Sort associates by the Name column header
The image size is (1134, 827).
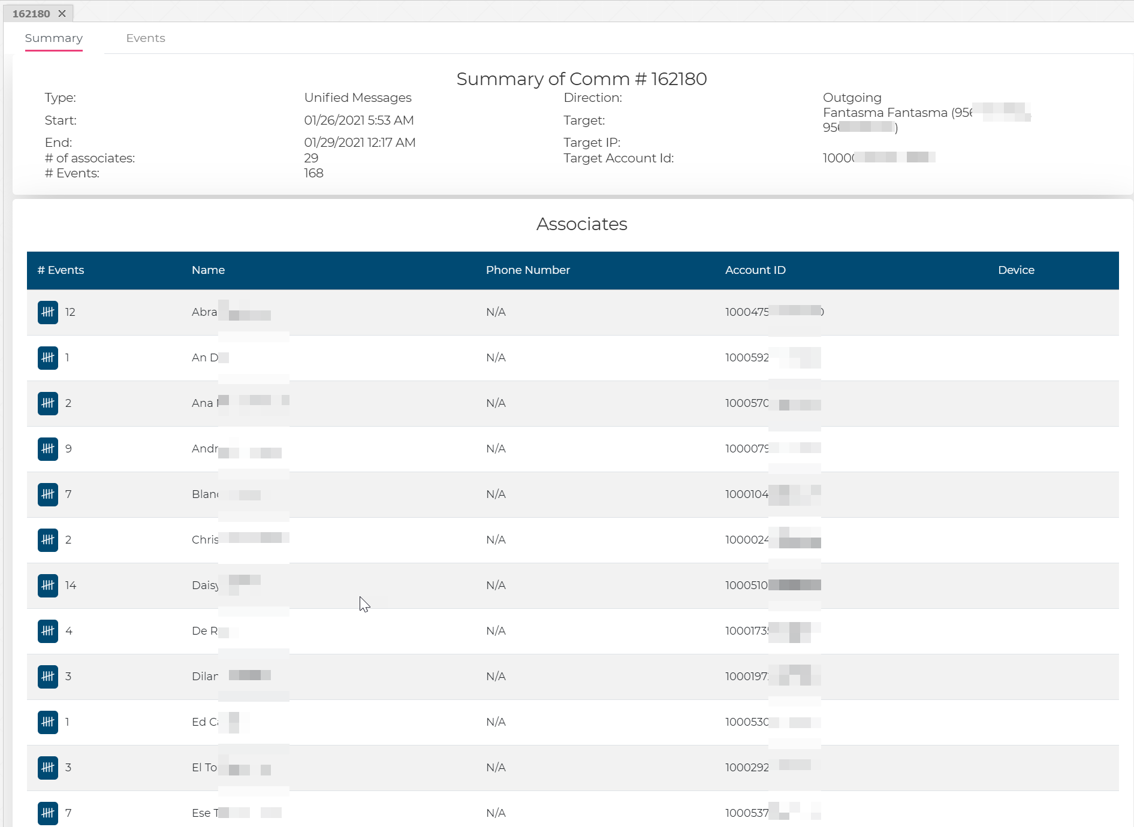point(208,270)
